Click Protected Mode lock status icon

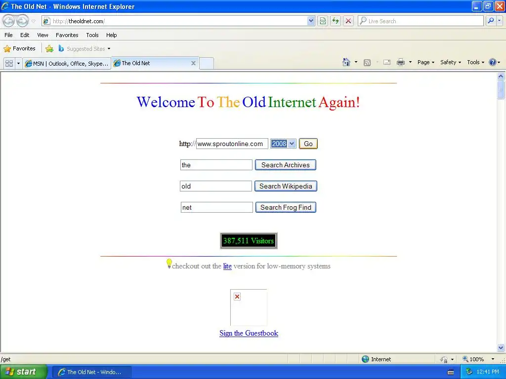(x=444, y=359)
